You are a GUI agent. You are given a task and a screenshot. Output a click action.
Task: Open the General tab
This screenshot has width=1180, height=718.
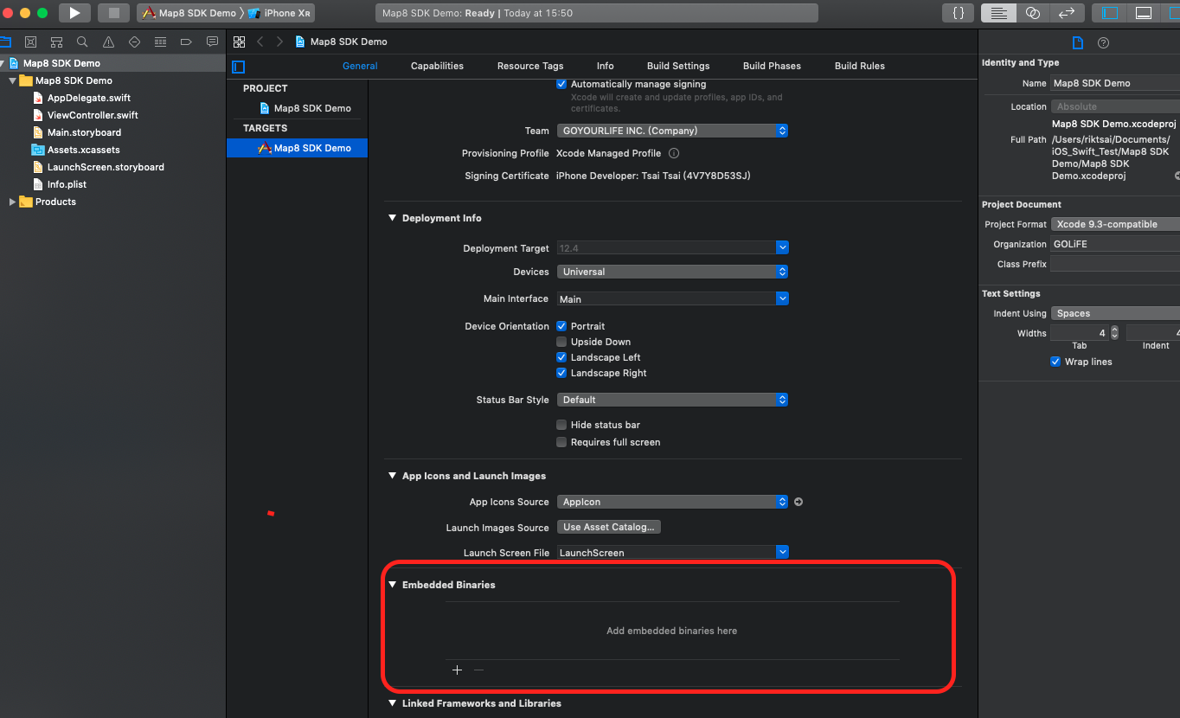[x=360, y=66]
